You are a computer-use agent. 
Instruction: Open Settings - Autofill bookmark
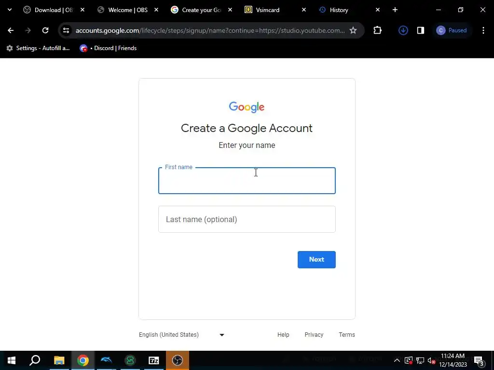(x=38, y=48)
